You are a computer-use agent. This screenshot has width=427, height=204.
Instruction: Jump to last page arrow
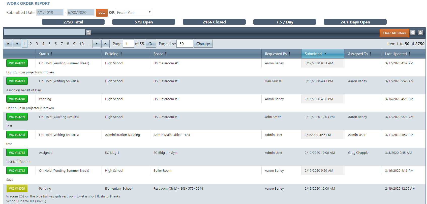tap(106, 44)
